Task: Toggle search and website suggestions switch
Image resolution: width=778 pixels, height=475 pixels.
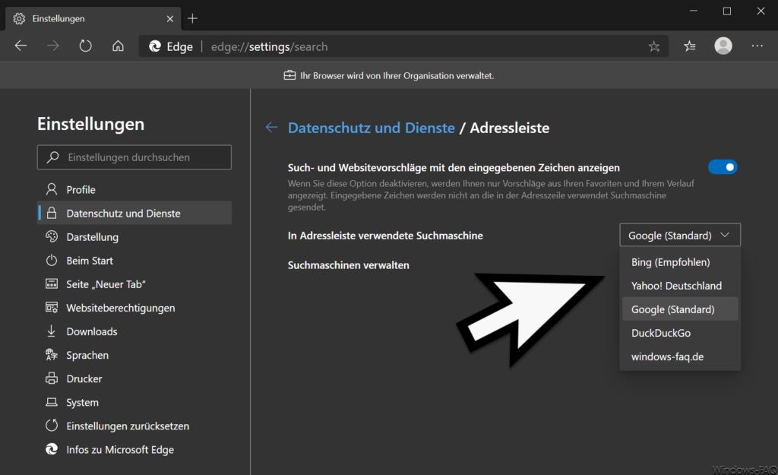Action: (723, 167)
